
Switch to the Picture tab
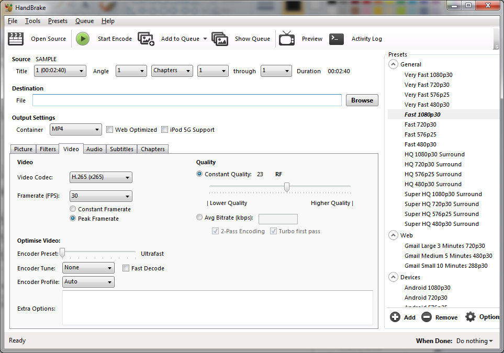[x=23, y=149]
